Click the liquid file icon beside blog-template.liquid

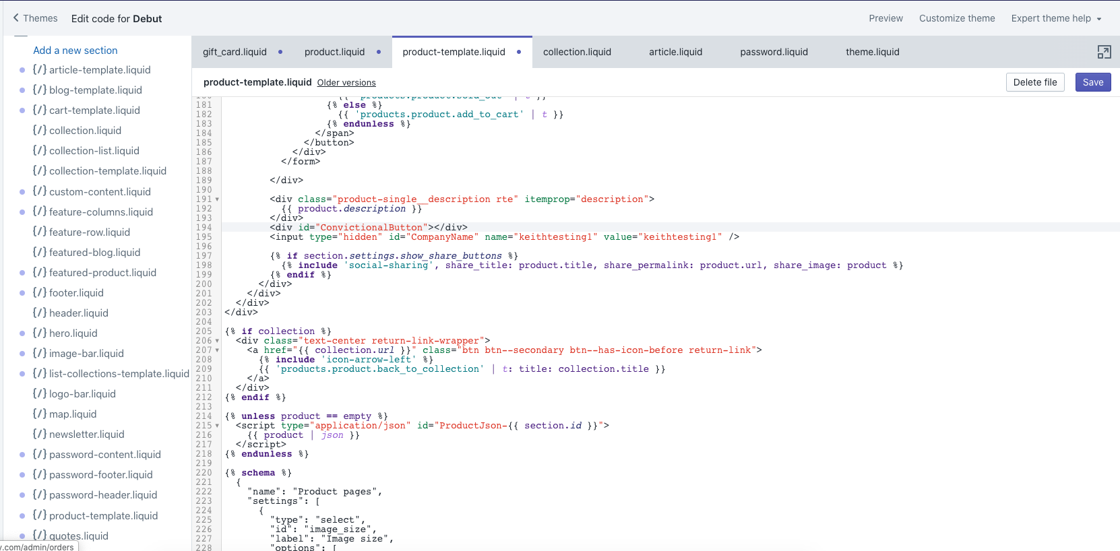(40, 90)
